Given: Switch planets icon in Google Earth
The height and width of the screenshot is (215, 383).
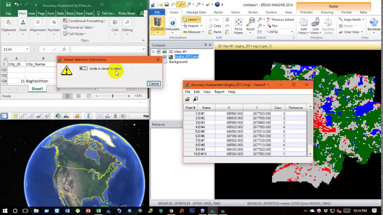Looking at the screenshot, I should pos(77,116).
